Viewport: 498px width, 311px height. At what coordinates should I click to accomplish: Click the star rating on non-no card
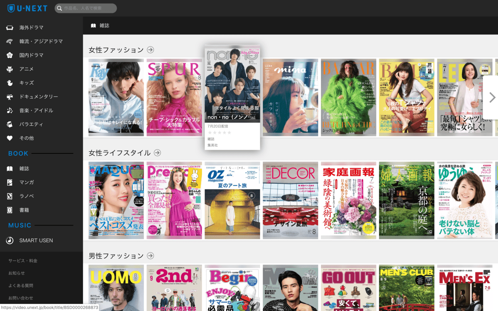(x=219, y=133)
